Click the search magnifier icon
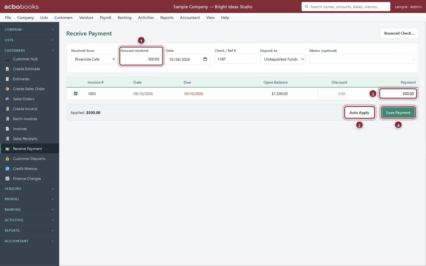Image resolution: width=426 pixels, height=266 pixels. 306,7
